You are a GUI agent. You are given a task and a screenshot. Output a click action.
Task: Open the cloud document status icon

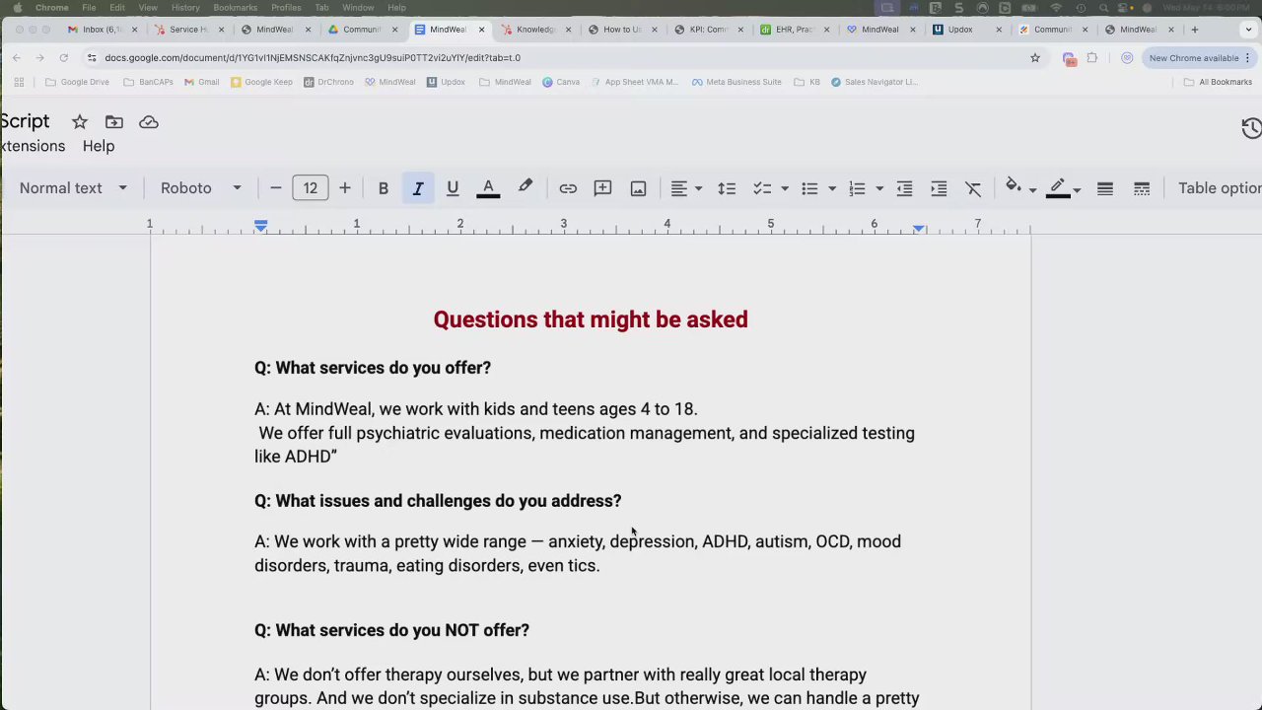149,122
